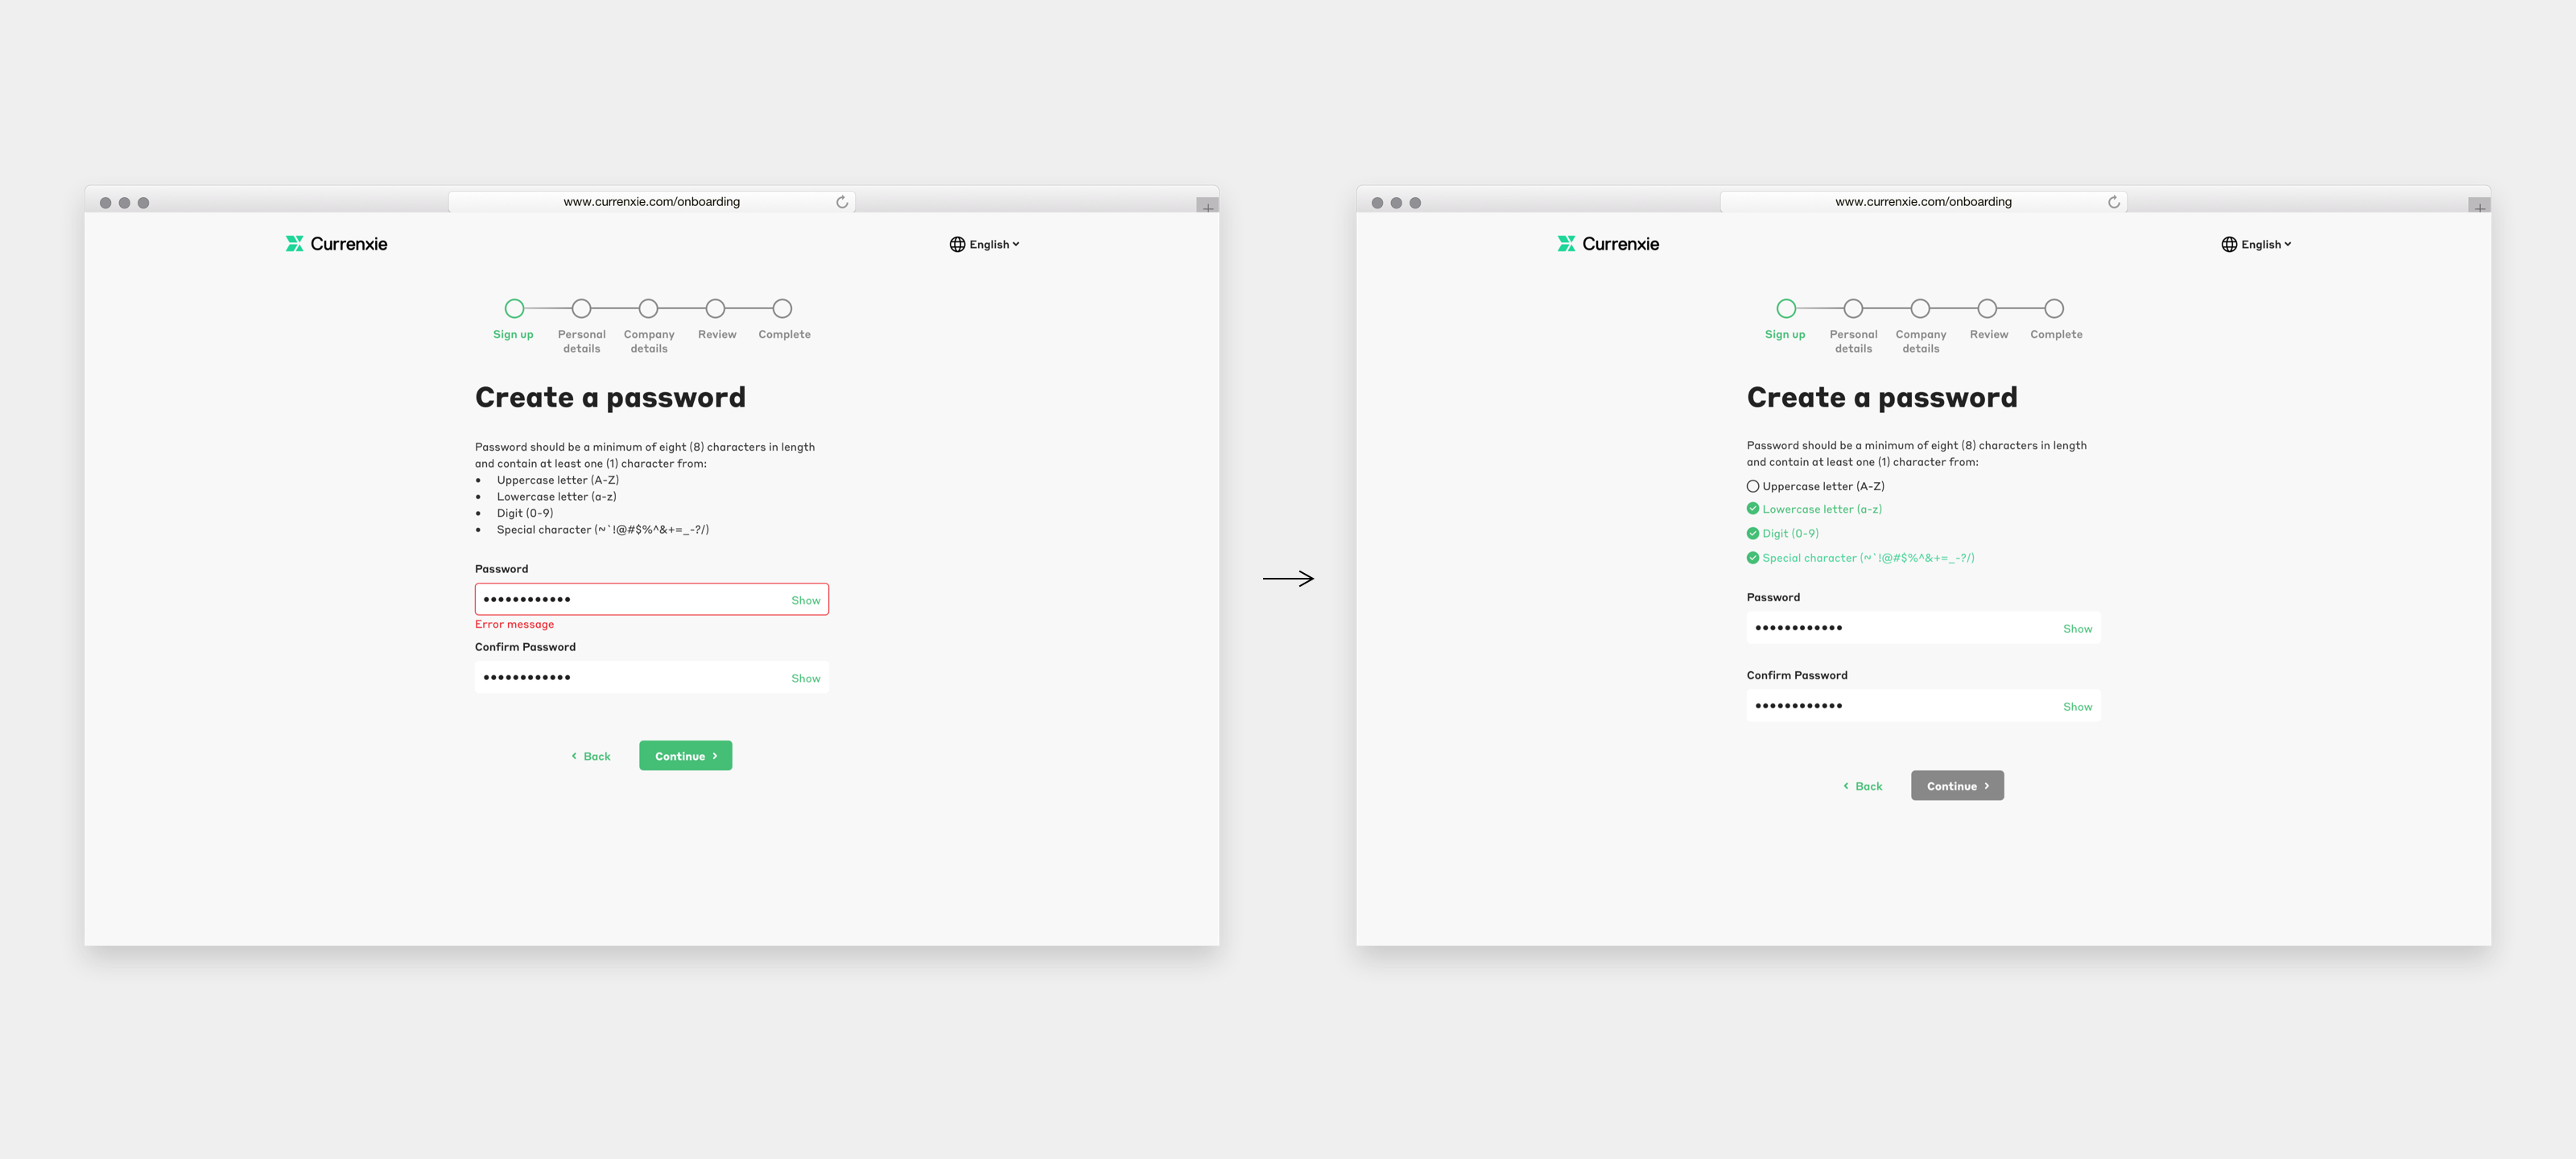Click the Currenxie logo icon
The width and height of the screenshot is (2576, 1159).
[294, 243]
